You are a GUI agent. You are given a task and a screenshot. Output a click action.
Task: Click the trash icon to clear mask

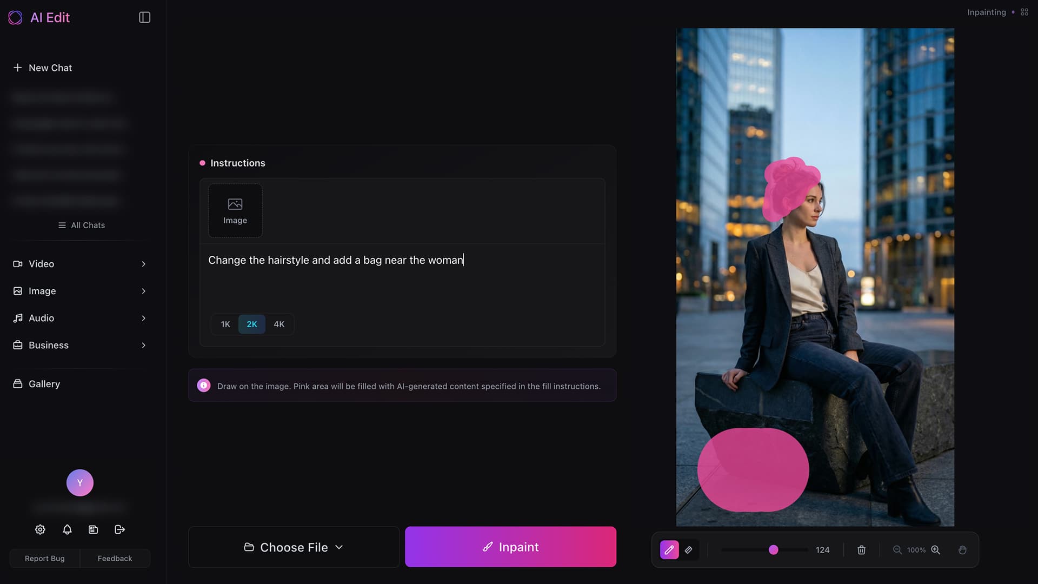pos(861,550)
